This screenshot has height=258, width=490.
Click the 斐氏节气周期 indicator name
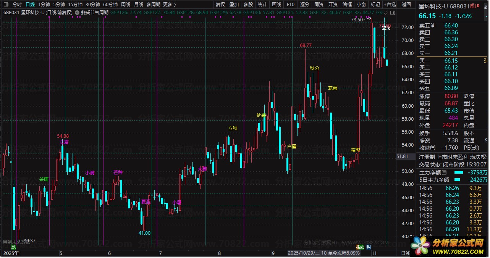coord(94,12)
